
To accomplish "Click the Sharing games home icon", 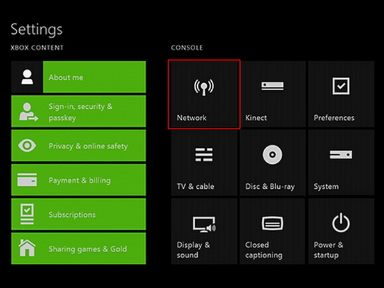I will 27,248.
